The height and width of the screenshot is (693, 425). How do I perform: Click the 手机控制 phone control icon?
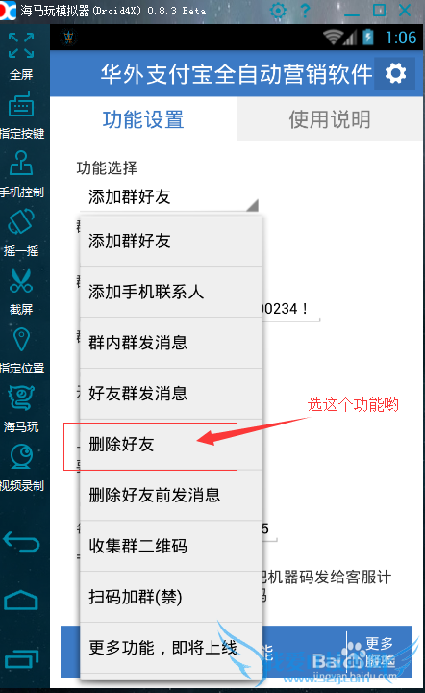(21, 164)
